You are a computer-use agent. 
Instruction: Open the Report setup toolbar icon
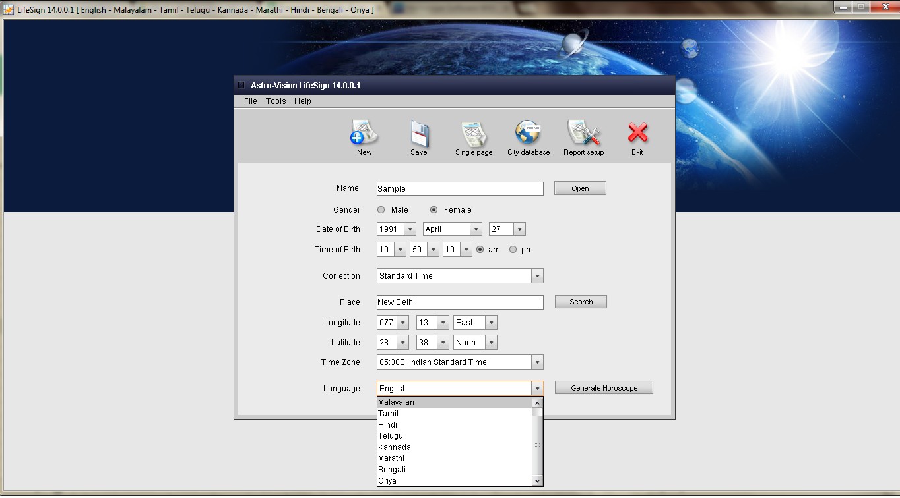[583, 134]
